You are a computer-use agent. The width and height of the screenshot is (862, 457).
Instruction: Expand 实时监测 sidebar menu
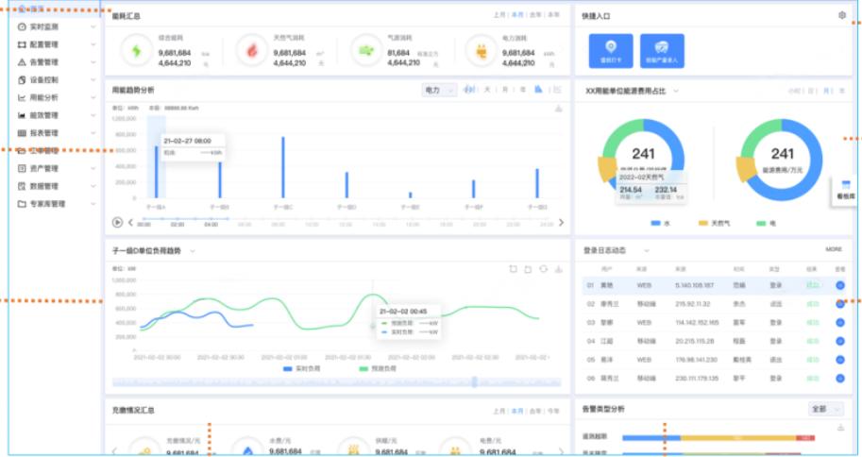tap(49, 26)
